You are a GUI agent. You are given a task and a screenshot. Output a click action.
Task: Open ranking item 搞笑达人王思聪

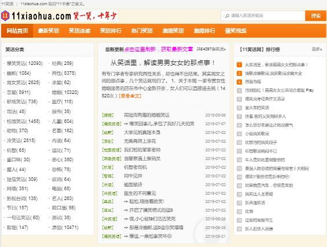click(259, 194)
